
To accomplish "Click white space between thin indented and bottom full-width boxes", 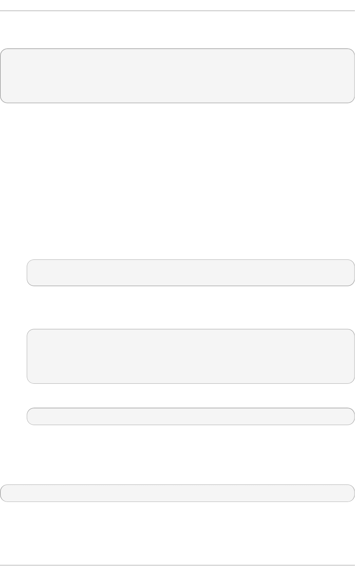I will [177, 455].
